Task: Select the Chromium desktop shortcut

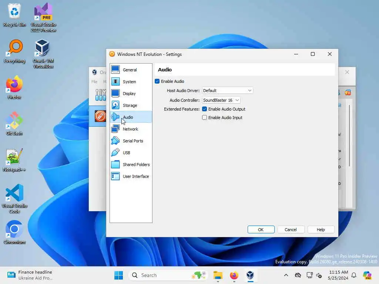Action: coord(14,232)
